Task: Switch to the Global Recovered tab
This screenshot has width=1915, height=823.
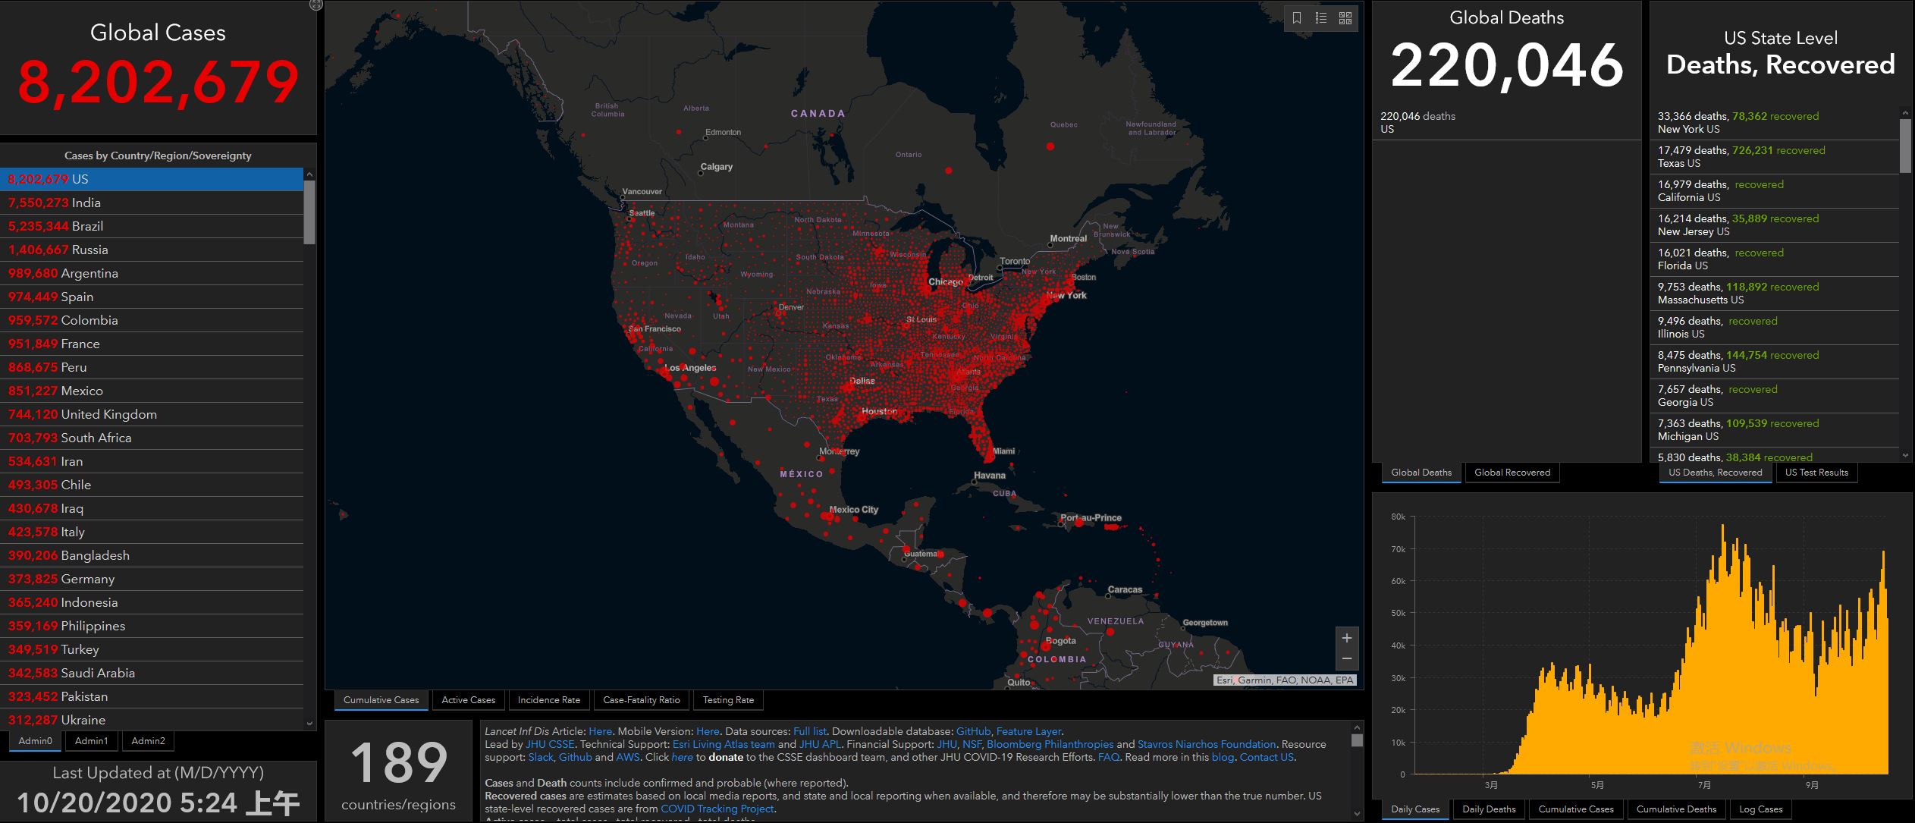Action: pos(1512,473)
